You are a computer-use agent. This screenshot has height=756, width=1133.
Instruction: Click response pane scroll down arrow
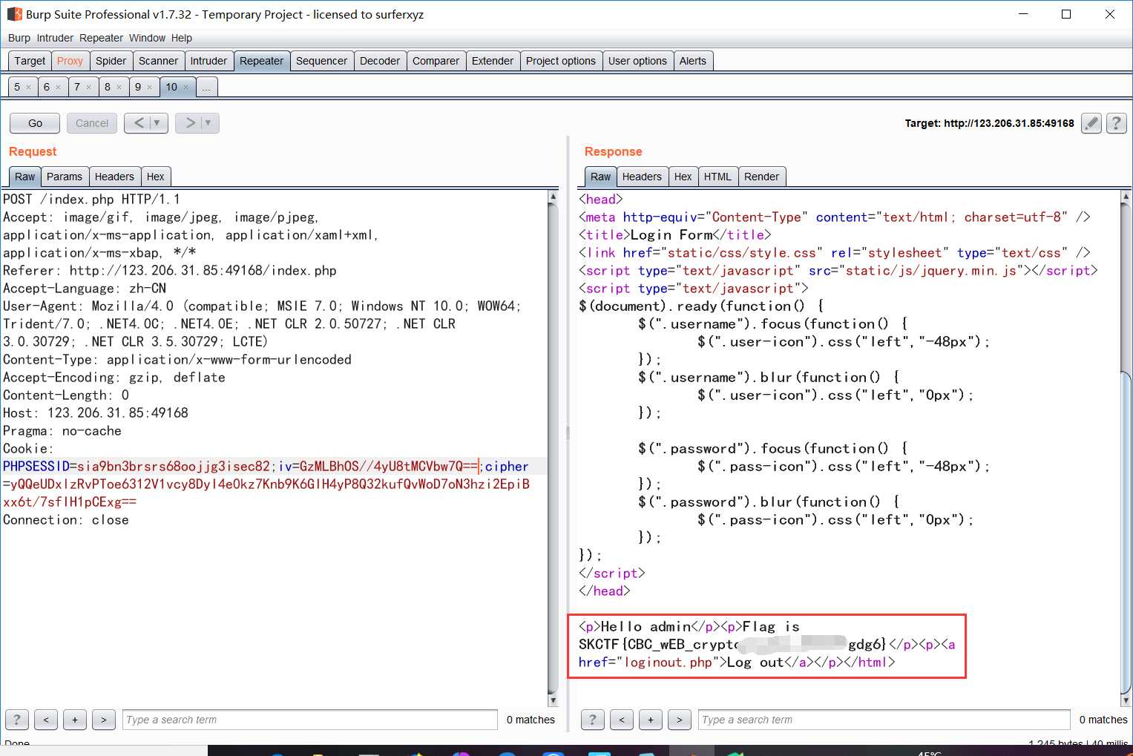click(x=1126, y=700)
